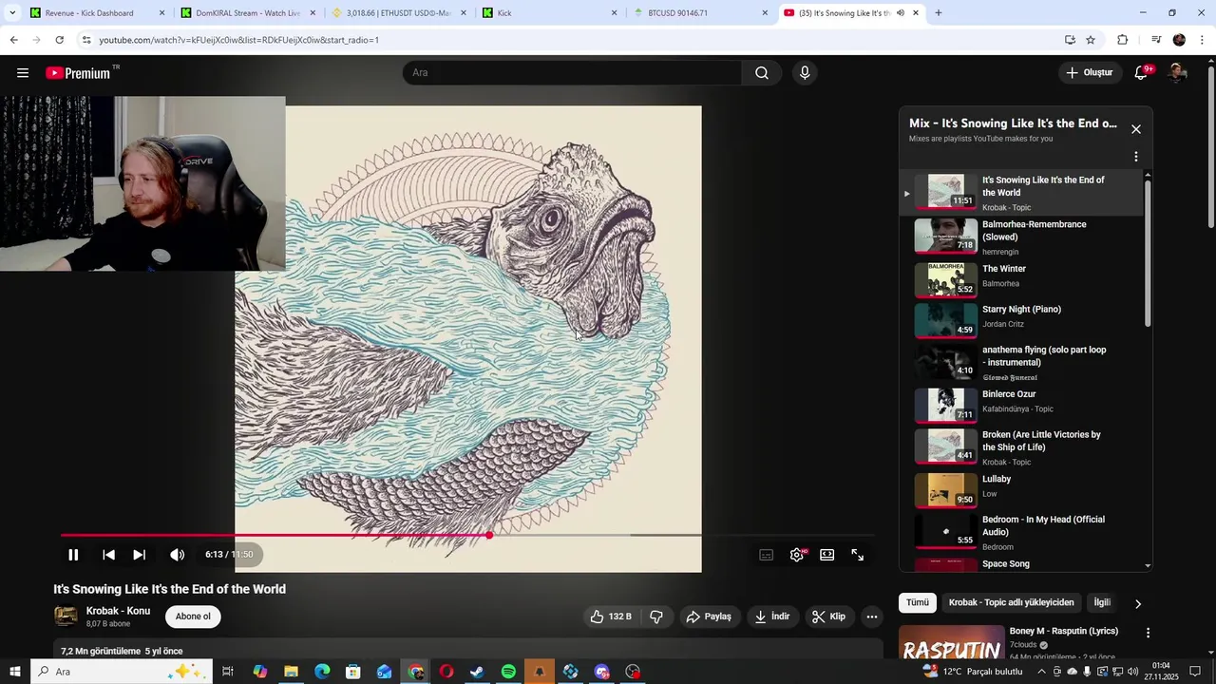
Task: Download the video with İndir
Action: [772, 617]
